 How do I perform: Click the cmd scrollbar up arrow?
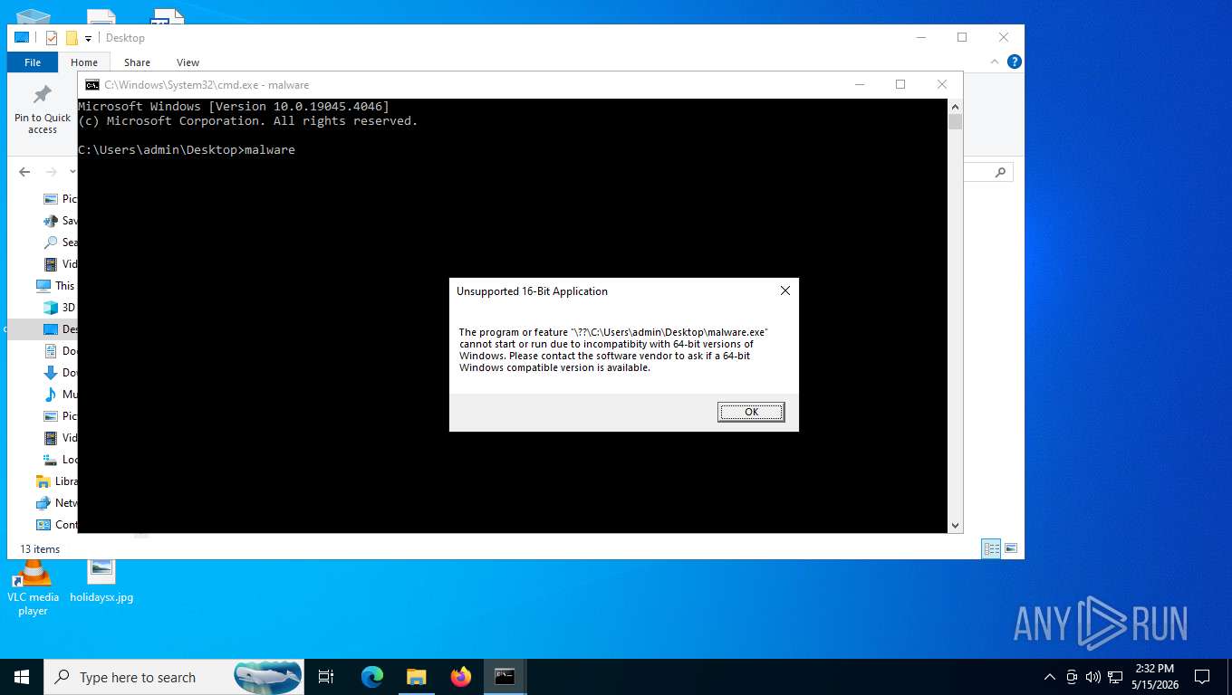(955, 106)
